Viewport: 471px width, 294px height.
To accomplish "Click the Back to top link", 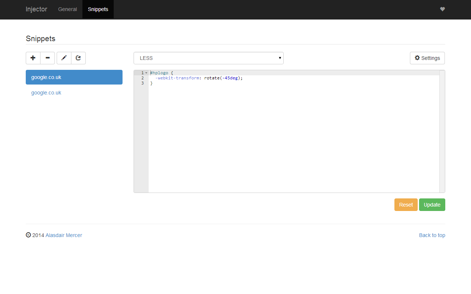I will point(432,235).
